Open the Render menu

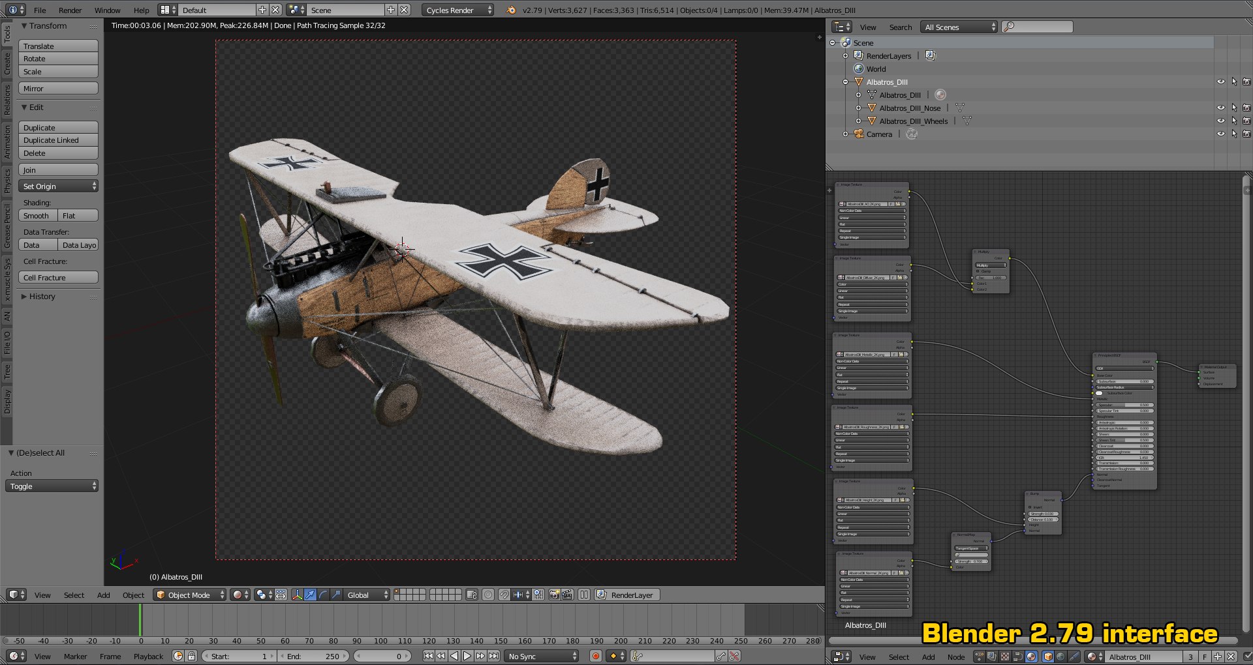tap(70, 10)
